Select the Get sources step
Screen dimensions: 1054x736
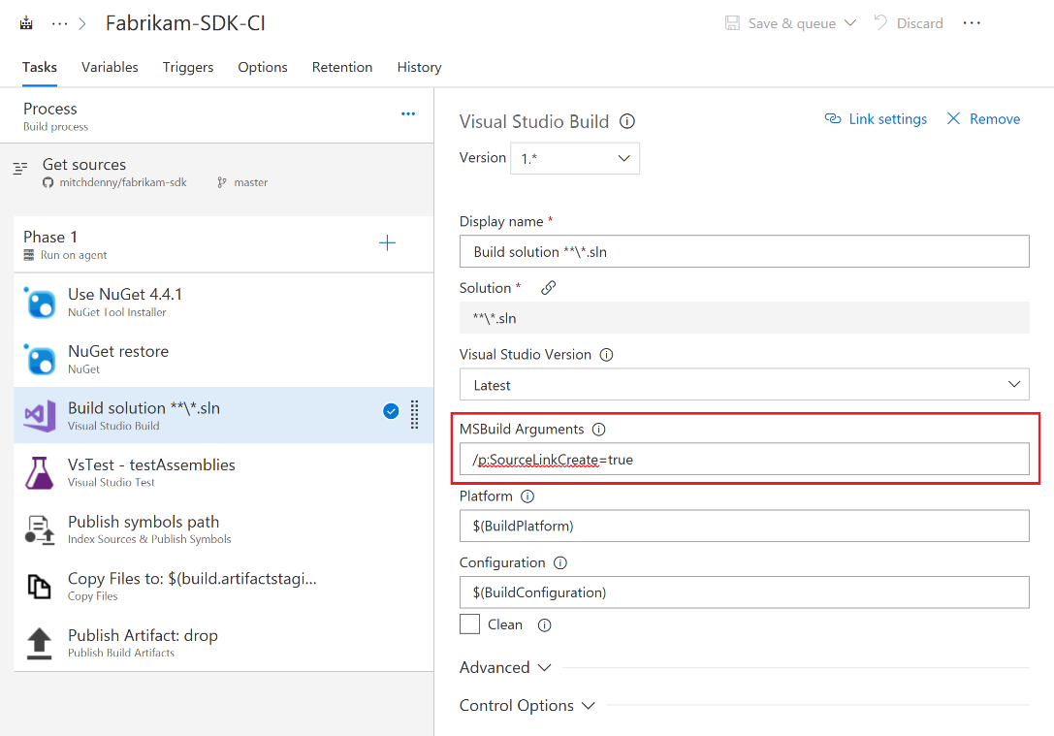point(217,173)
